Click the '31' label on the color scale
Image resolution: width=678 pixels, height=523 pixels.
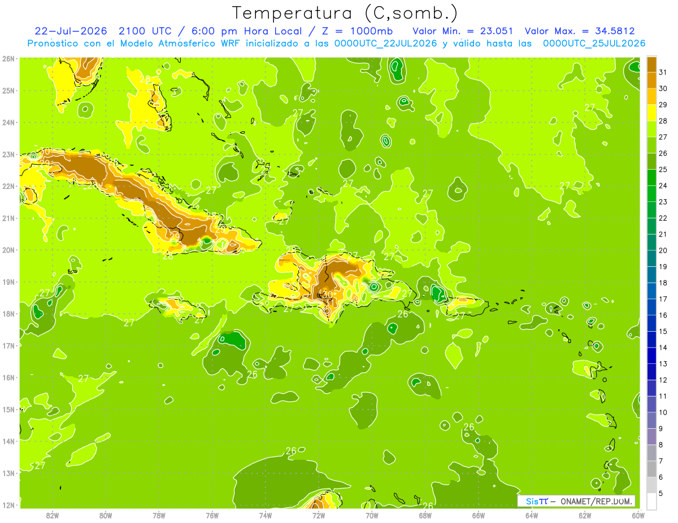pyautogui.click(x=663, y=72)
